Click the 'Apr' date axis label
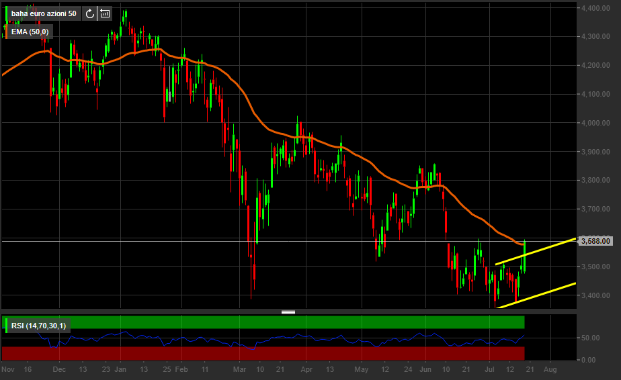This screenshot has height=380, width=621. click(306, 370)
